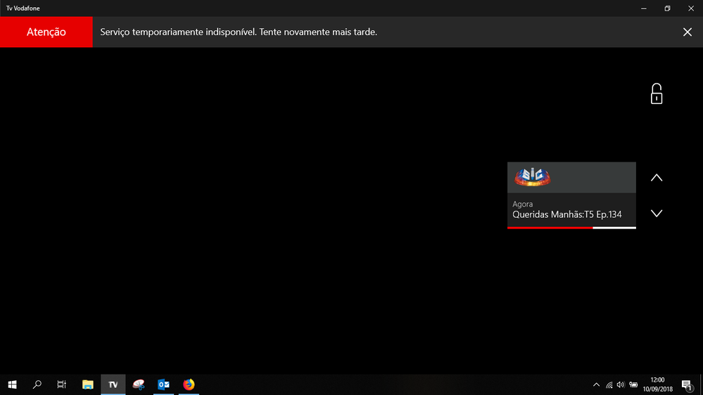Select the TV Vodafone taskbar icon
Image resolution: width=703 pixels, height=395 pixels.
113,384
